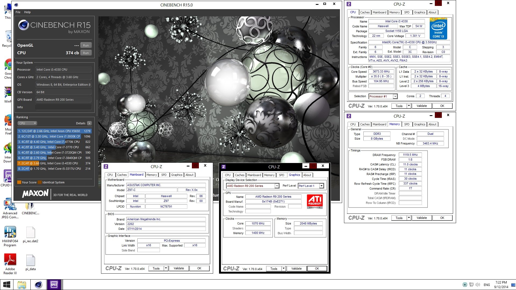Image resolution: width=516 pixels, height=290 pixels.
Task: Click volume icon in system tray
Action: point(478,285)
